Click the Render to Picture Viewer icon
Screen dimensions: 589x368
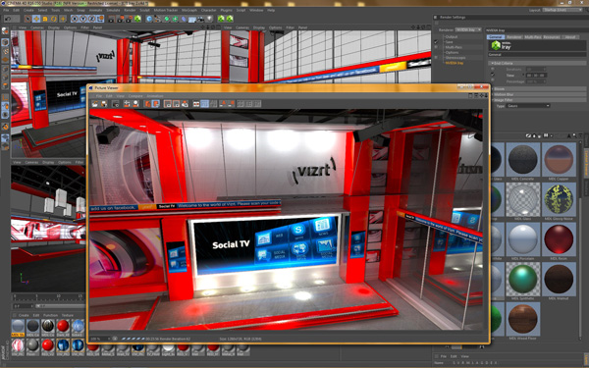click(122, 19)
